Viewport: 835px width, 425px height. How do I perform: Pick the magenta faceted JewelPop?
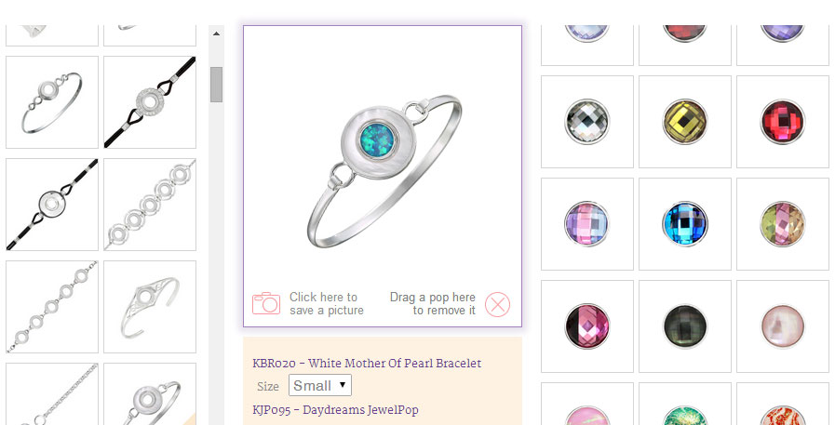[x=586, y=326]
